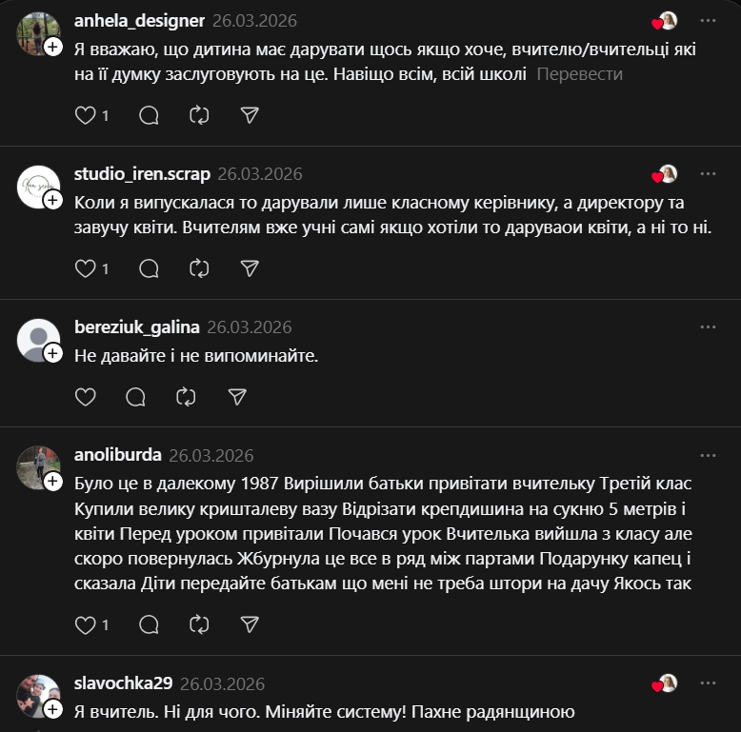This screenshot has width=741, height=732.
Task: Repost anhela_designer's comment
Action: pyautogui.click(x=199, y=115)
